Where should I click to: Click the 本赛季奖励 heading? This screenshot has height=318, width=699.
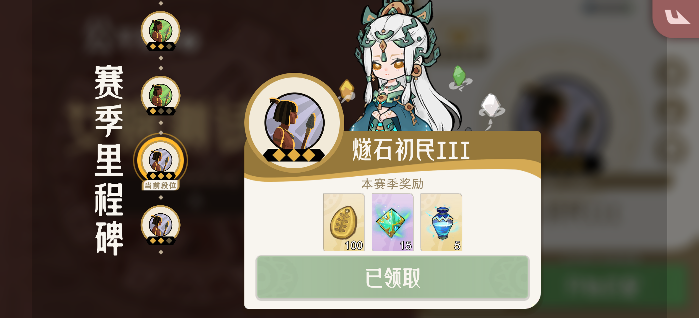coord(392,184)
